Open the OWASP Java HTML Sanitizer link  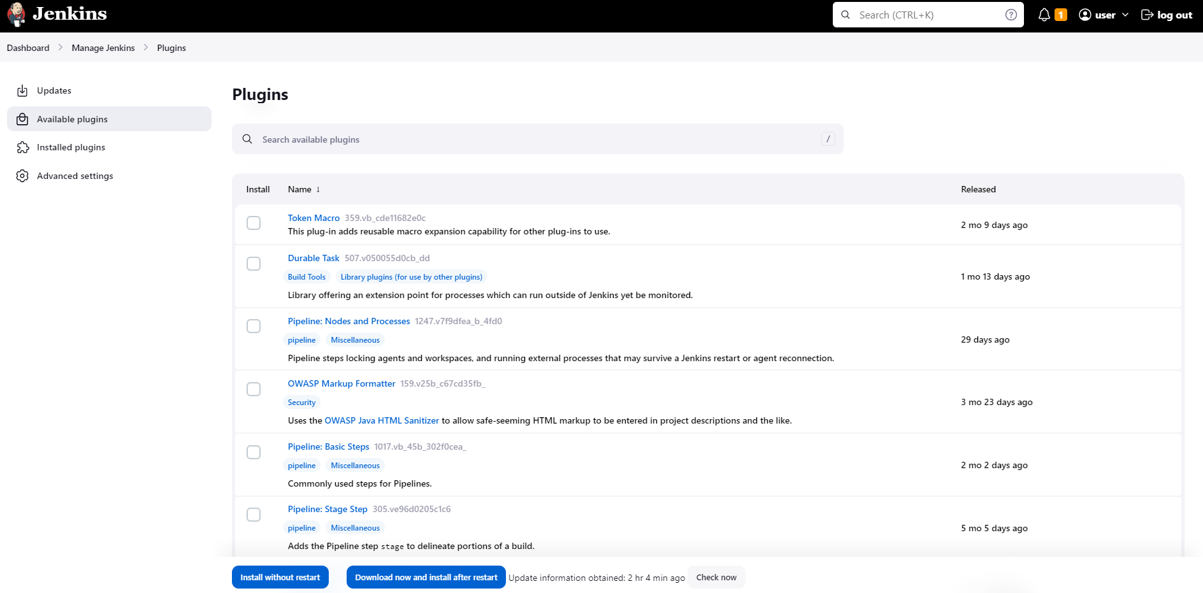(x=382, y=420)
